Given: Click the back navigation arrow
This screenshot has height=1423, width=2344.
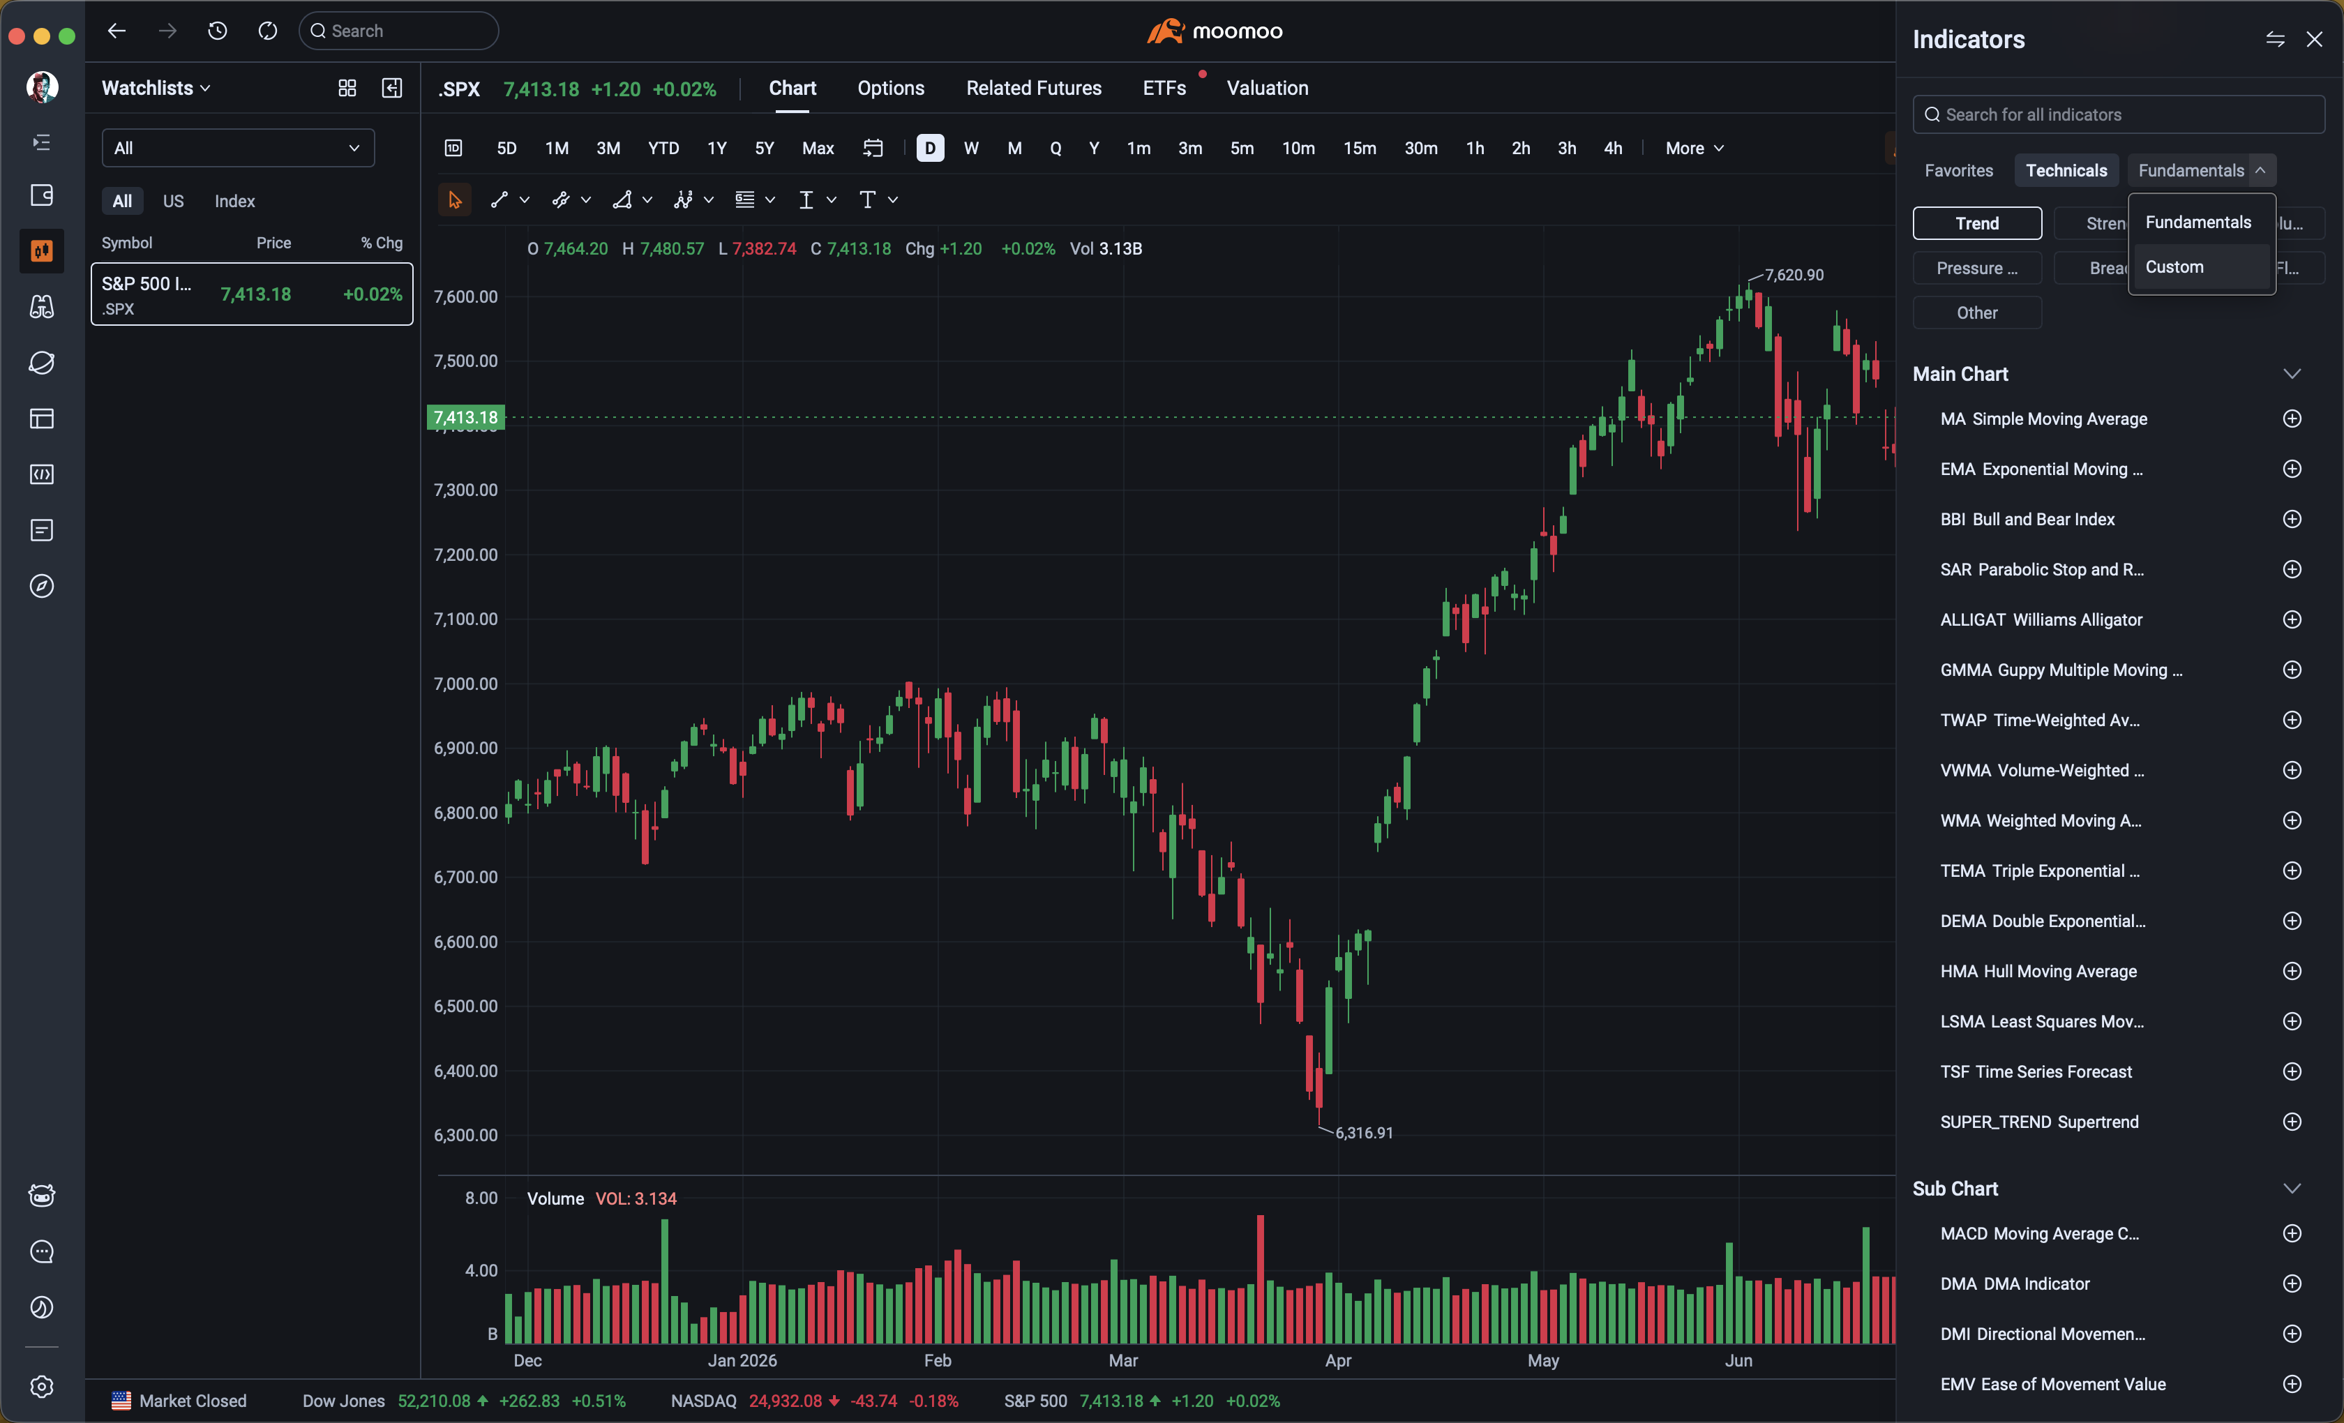Looking at the screenshot, I should (x=116, y=31).
